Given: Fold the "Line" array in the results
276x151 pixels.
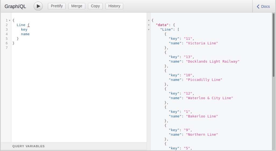Looking at the screenshot, I should pyautogui.click(x=148, y=30).
